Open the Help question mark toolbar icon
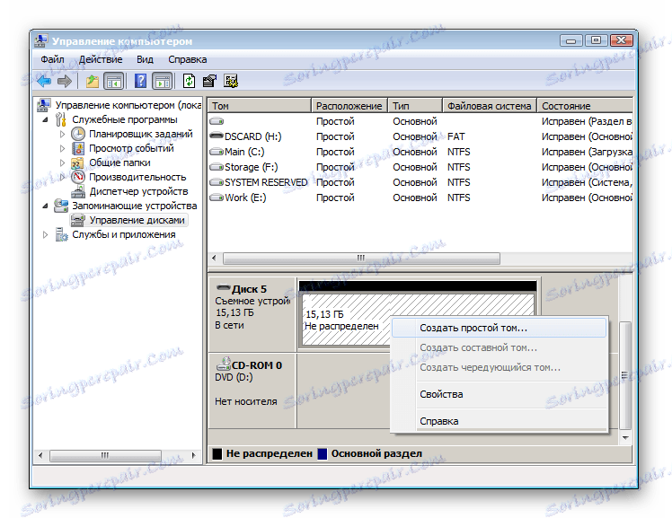This screenshot has height=518, width=672. click(x=140, y=81)
